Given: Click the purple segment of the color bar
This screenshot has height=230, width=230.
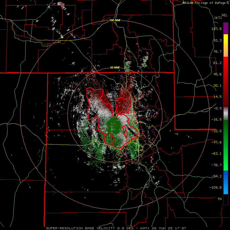Looking at the screenshot, I should click(226, 29).
